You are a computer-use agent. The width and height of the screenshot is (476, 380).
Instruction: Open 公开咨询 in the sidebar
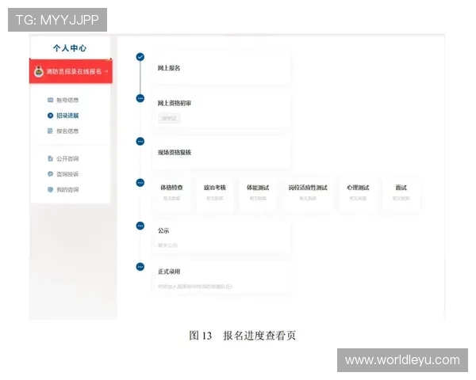(63, 158)
